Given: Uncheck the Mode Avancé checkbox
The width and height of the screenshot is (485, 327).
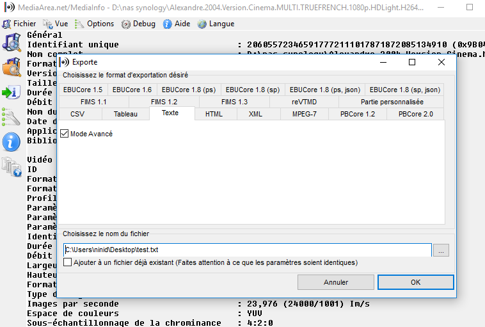Looking at the screenshot, I should click(x=65, y=134).
